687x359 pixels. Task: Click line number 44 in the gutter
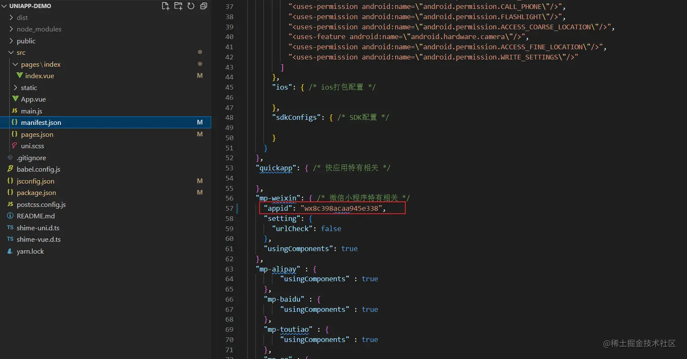tap(229, 77)
